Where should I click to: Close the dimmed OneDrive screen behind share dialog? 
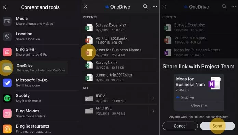coord(164,7)
